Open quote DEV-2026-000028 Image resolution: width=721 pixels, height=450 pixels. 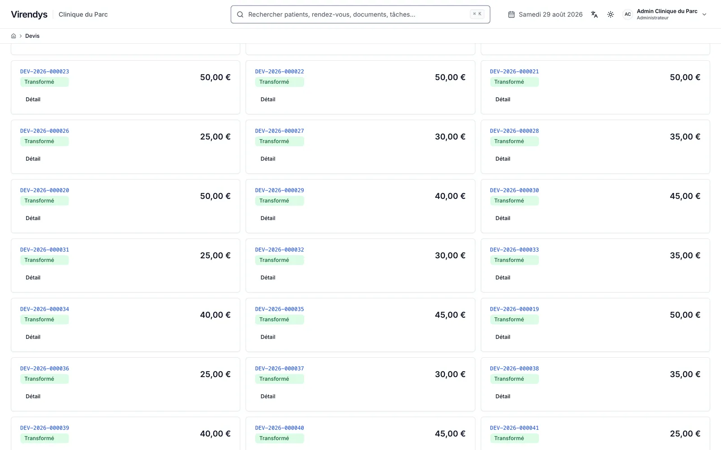pyautogui.click(x=514, y=131)
